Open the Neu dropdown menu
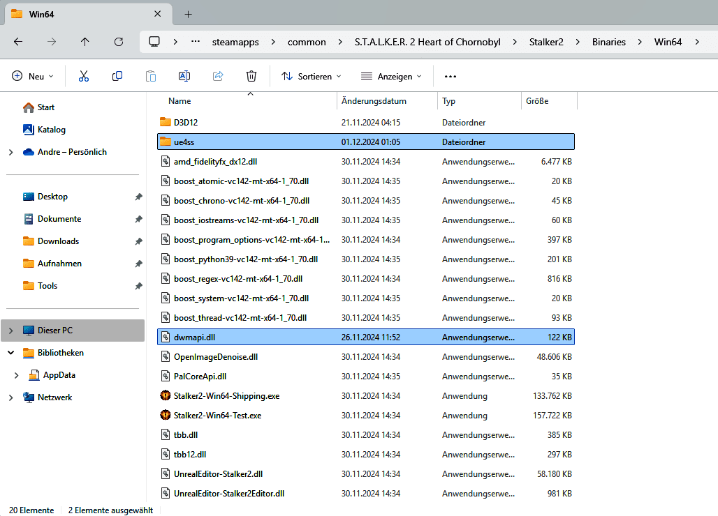Screen dimensions: 718x516 pyautogui.click(x=33, y=76)
